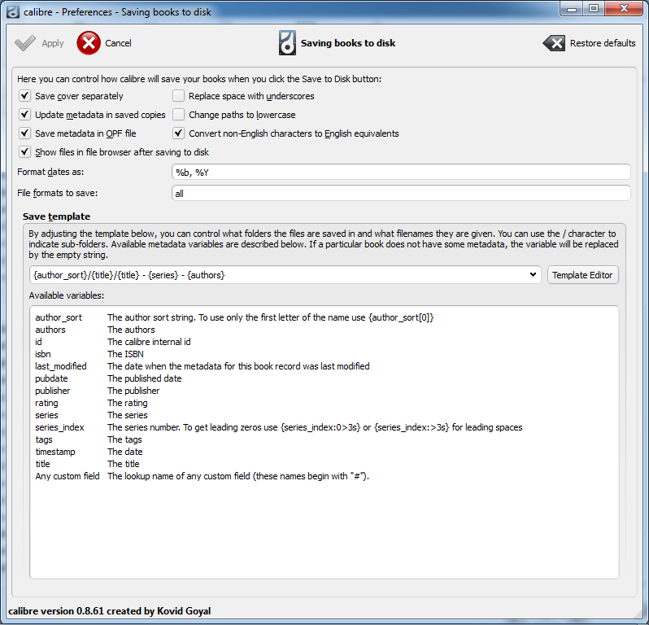Screen dimensions: 649x625
Task: Click the Saving books to disk drive icon
Action: (287, 42)
